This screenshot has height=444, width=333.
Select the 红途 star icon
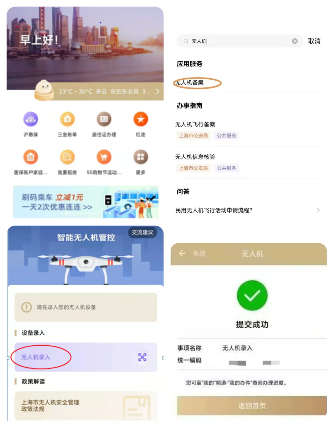[141, 119]
